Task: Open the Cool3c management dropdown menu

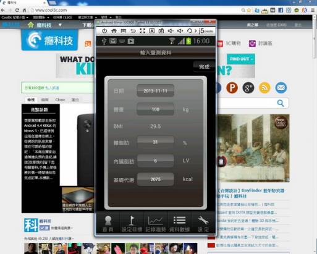Action: point(15,17)
